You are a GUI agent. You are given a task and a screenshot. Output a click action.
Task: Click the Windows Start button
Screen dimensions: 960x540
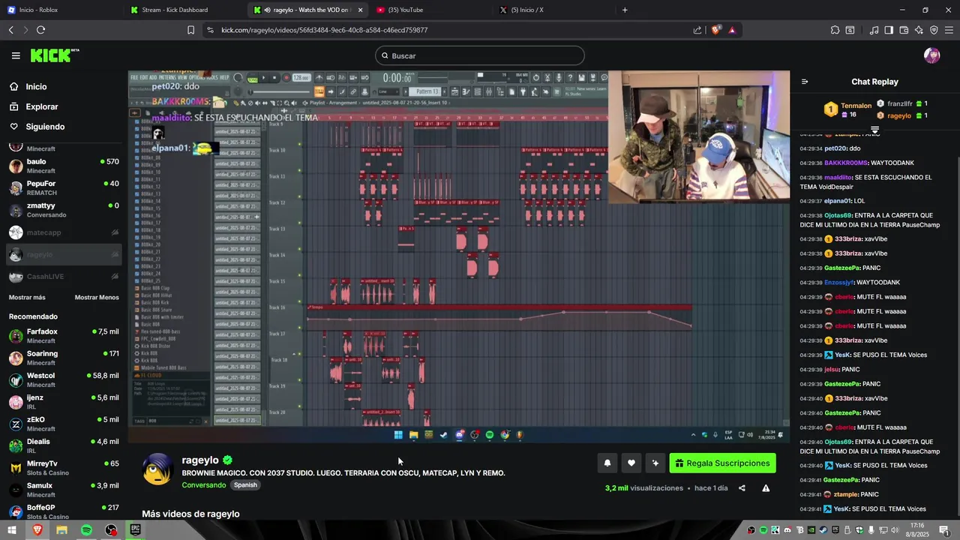coord(12,530)
